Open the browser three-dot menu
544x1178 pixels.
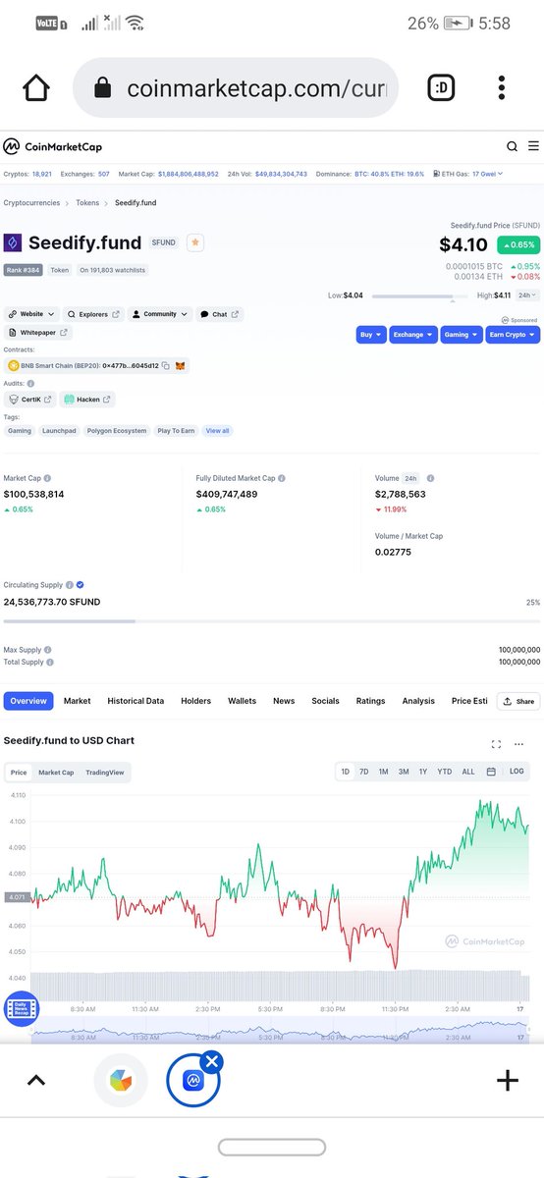click(x=502, y=88)
